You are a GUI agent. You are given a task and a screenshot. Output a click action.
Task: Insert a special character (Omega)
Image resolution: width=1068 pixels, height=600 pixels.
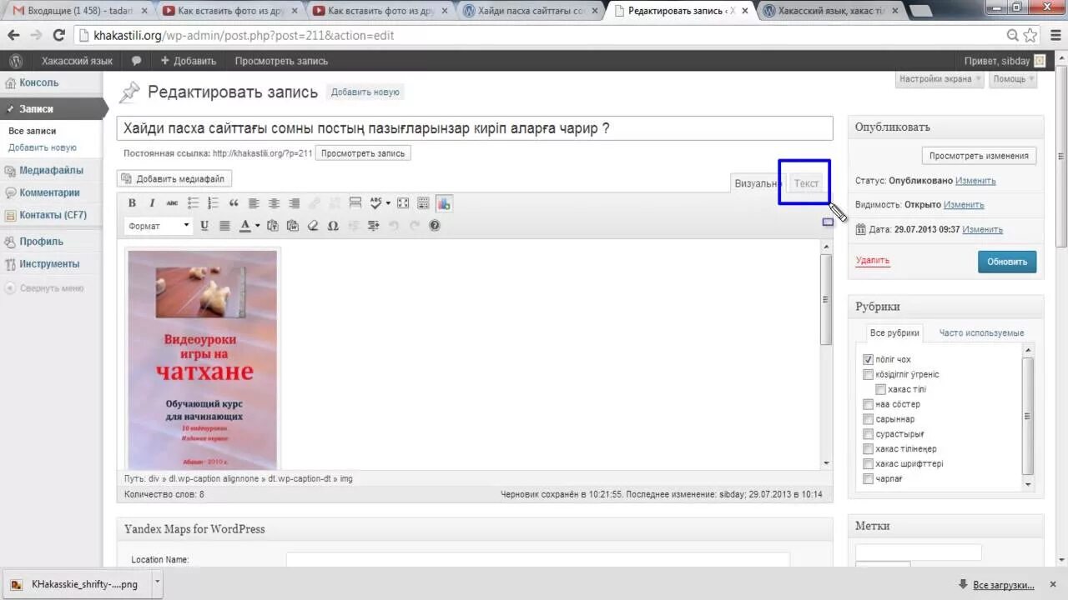coord(333,226)
